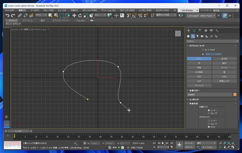Click the 円 shape button

(199, 63)
